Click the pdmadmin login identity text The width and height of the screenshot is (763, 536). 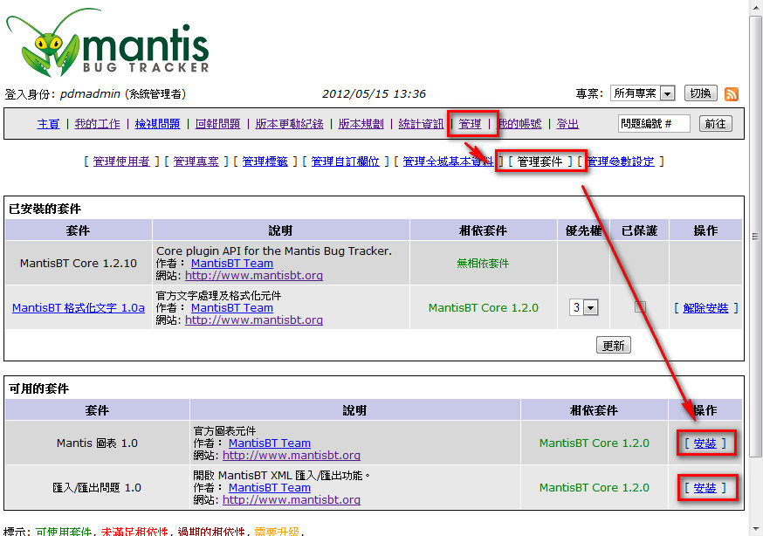click(90, 94)
